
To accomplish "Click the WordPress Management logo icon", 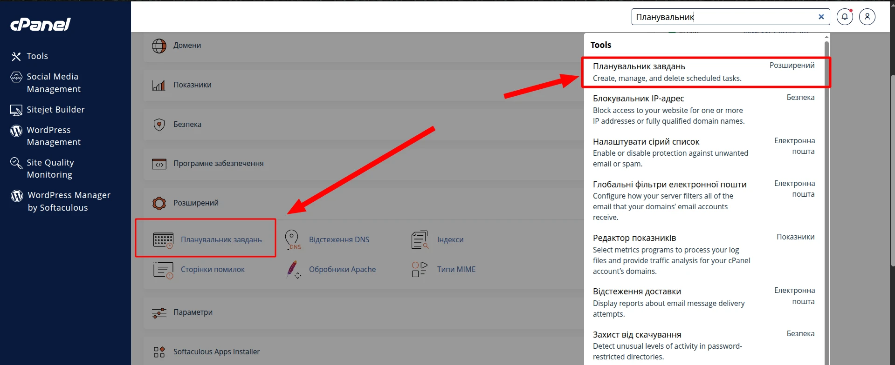I will coord(16,131).
